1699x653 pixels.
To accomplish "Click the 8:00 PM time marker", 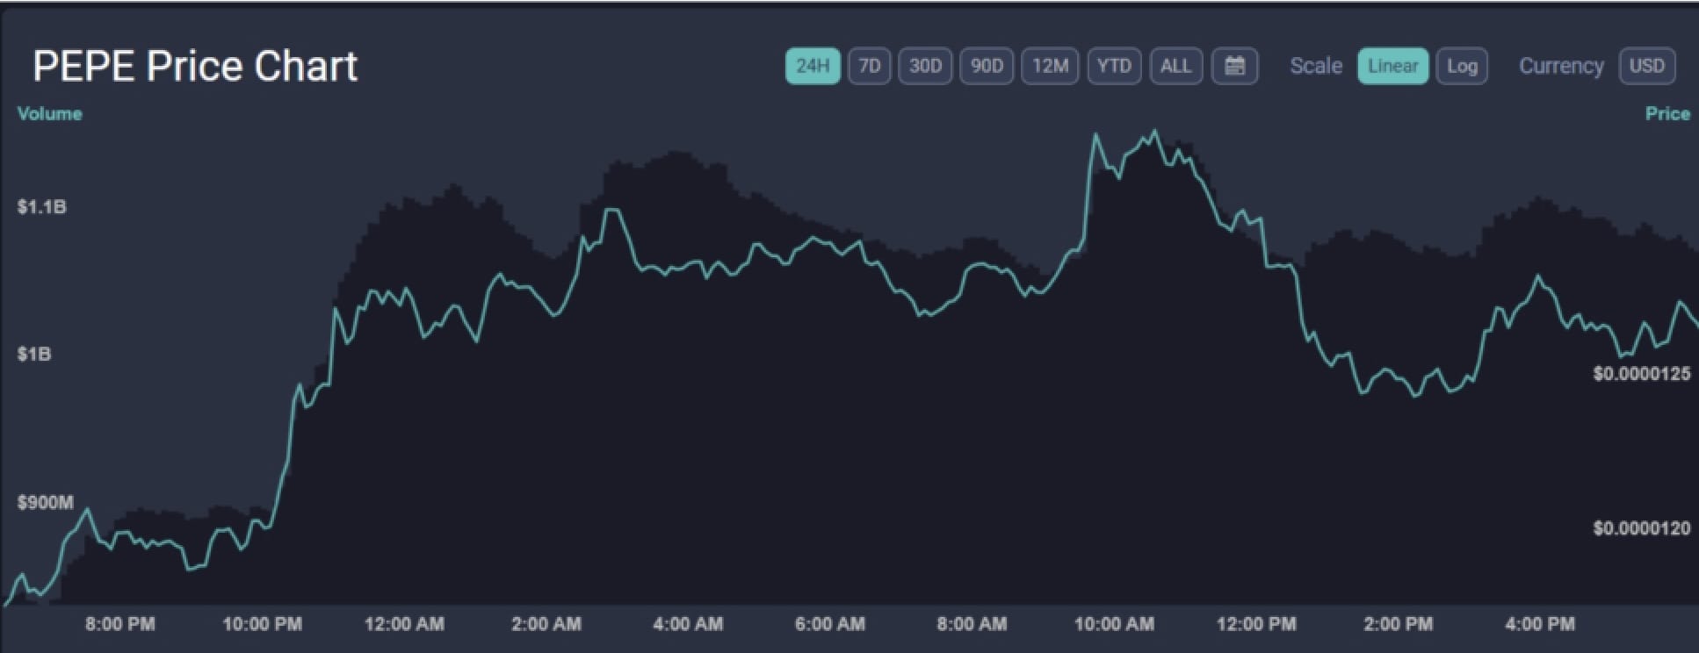I will click(120, 624).
